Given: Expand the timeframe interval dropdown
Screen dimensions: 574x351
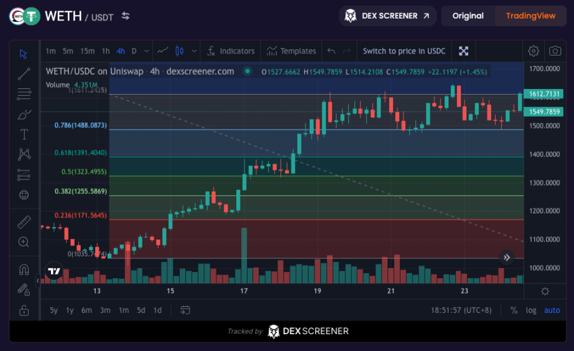Looking at the screenshot, I should tap(147, 51).
